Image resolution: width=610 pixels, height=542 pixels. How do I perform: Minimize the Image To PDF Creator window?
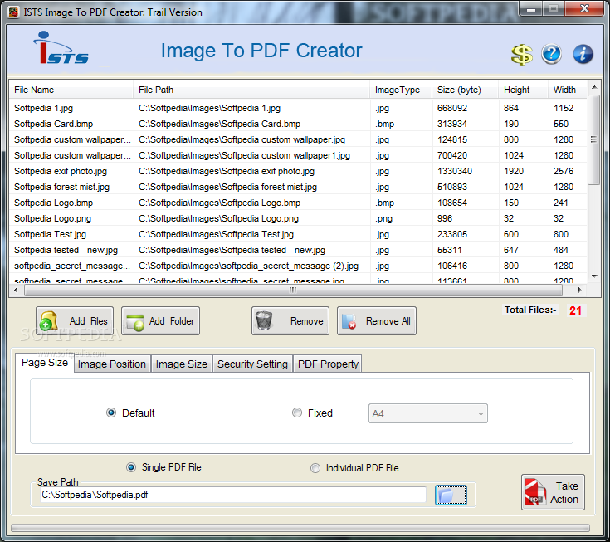pos(531,8)
